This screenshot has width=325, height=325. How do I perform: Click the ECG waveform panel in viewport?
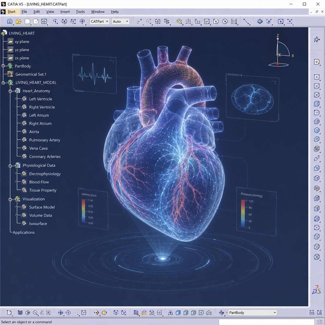tap(94, 74)
